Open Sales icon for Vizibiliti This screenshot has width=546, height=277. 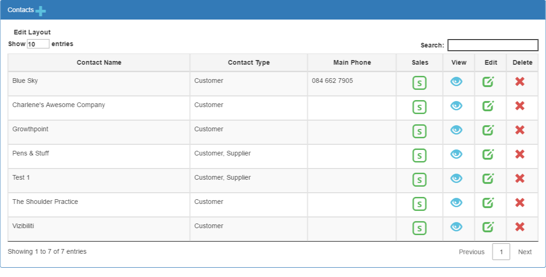419,228
